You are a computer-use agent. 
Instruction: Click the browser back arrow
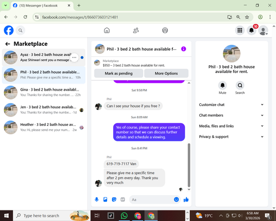click(x=6, y=17)
